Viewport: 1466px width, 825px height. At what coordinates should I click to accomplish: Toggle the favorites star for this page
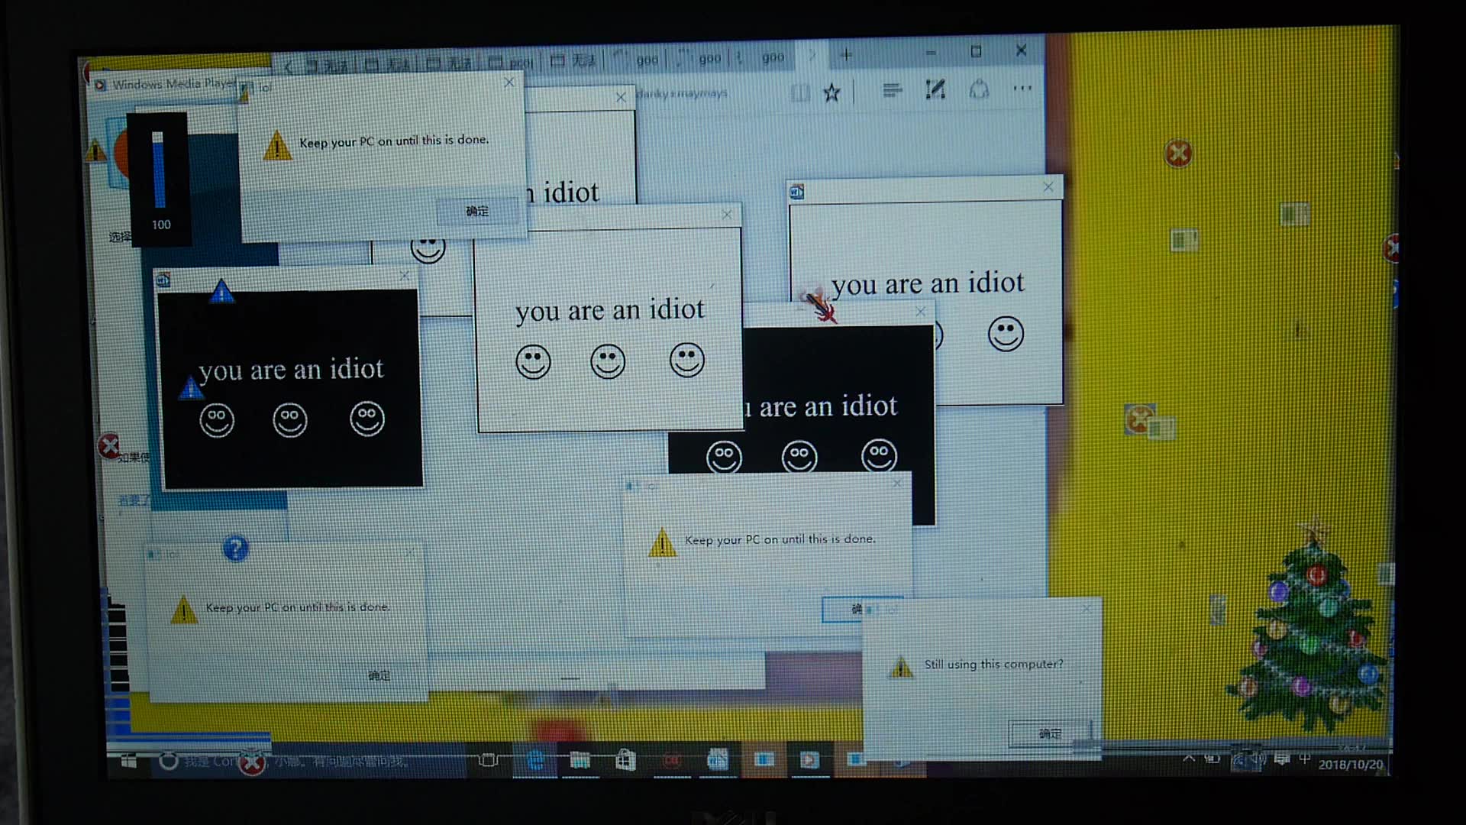click(x=831, y=92)
